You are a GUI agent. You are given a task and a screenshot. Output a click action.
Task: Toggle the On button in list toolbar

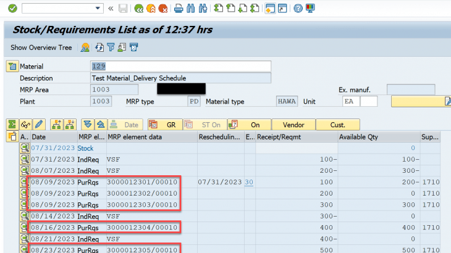point(248,124)
